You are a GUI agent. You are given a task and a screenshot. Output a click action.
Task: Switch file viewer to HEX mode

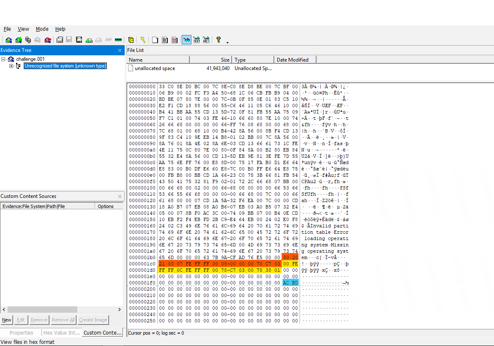206,40
